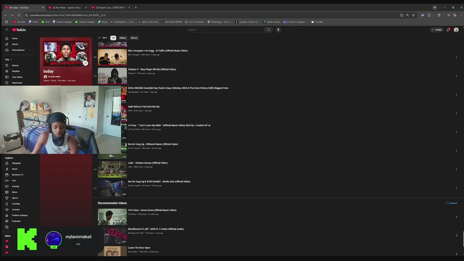464x261 pixels.
Task: Reload the page in Chrome
Action: (18, 15)
